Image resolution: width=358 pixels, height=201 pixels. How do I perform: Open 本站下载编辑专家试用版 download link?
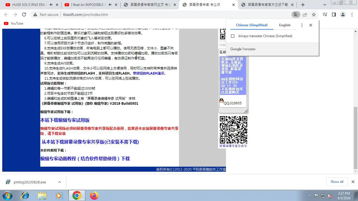pyautogui.click(x=65, y=120)
